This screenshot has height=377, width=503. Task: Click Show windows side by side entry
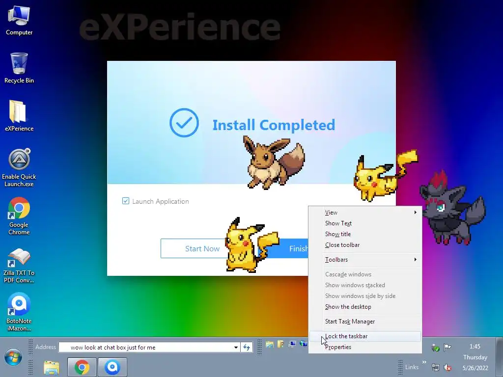[x=365, y=296]
